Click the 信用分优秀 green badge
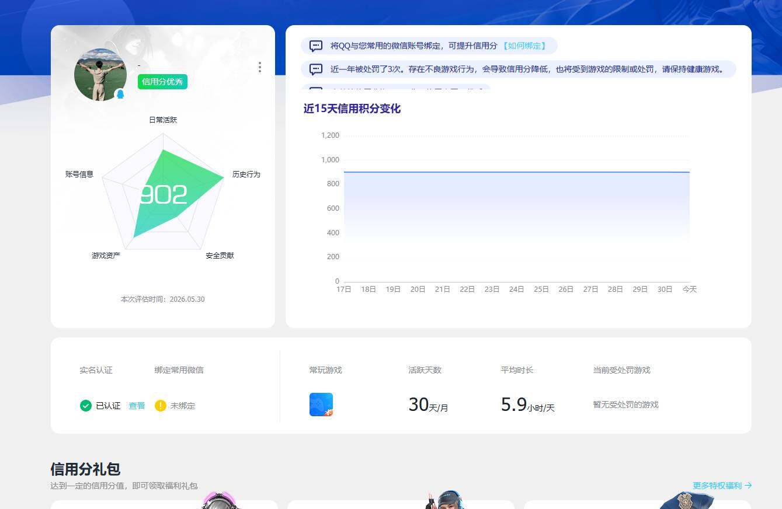This screenshot has width=782, height=509. click(x=162, y=82)
